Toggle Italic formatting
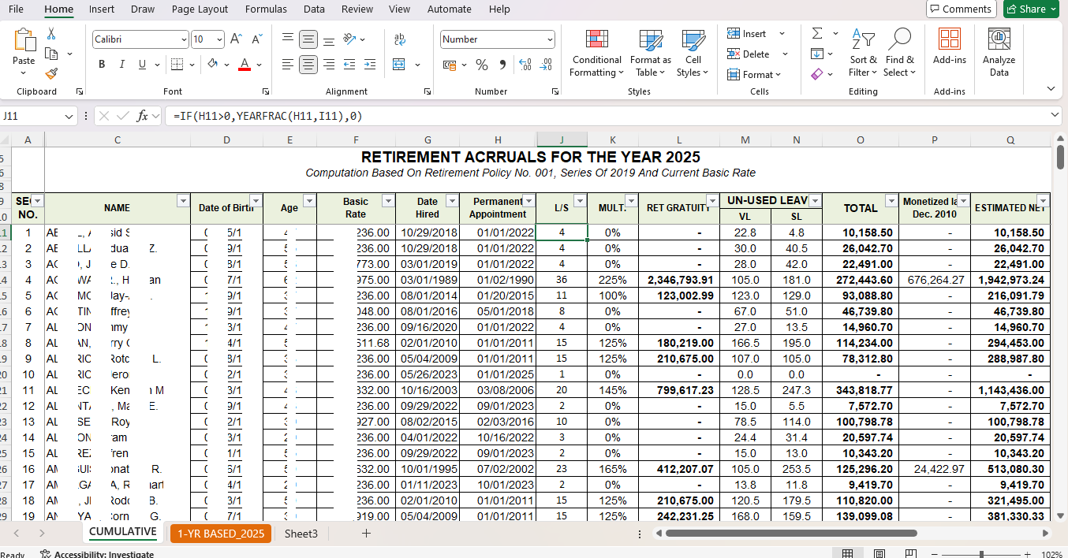The height and width of the screenshot is (558, 1068). coord(121,65)
